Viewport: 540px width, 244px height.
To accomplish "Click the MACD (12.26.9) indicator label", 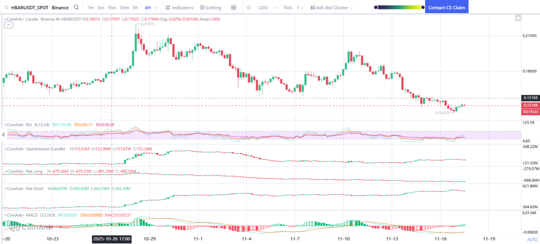I will point(30,215).
